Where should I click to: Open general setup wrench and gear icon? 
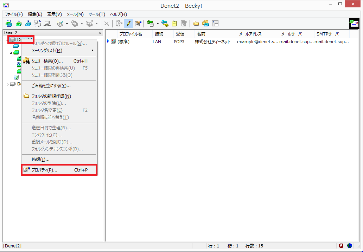pos(165,23)
